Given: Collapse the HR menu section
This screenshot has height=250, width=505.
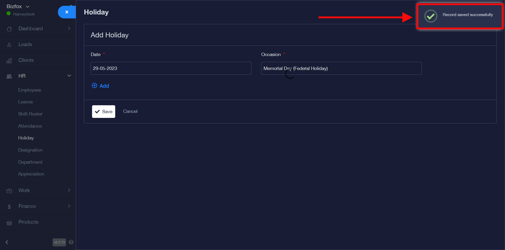Looking at the screenshot, I should click(69, 76).
